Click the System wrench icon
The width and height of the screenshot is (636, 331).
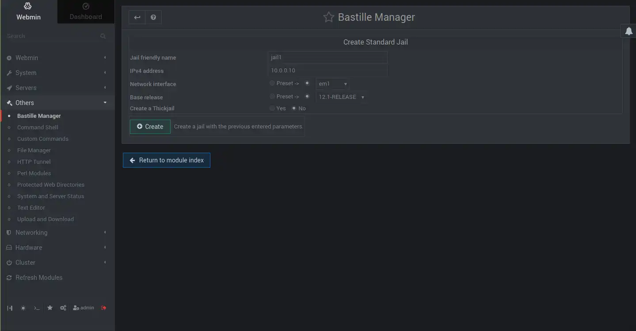(9, 73)
